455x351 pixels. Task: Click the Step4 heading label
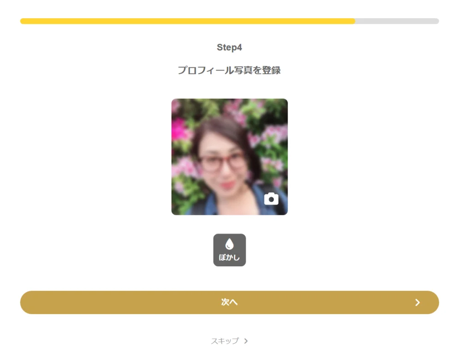tap(229, 47)
